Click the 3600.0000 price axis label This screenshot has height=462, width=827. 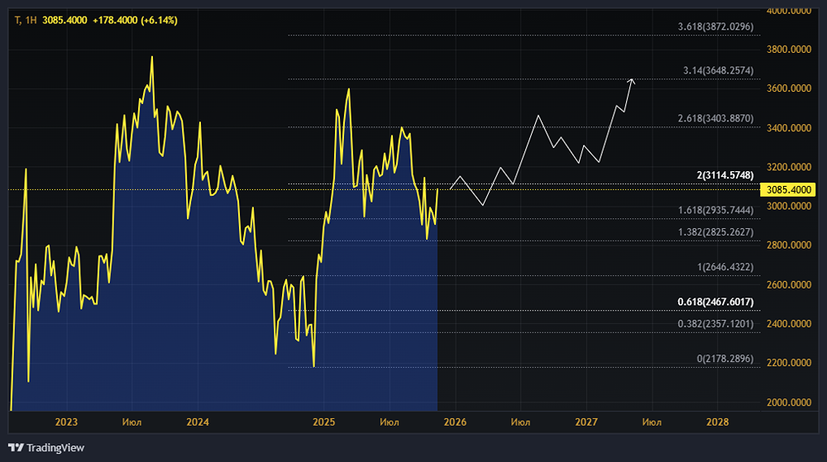[788, 88]
